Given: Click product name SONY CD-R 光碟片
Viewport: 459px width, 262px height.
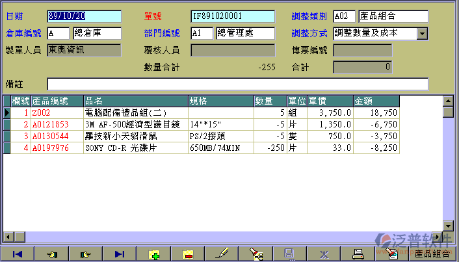Looking at the screenshot, I should pyautogui.click(x=121, y=148).
